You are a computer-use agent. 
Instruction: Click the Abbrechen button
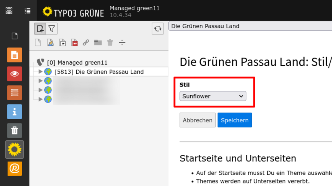(198, 120)
